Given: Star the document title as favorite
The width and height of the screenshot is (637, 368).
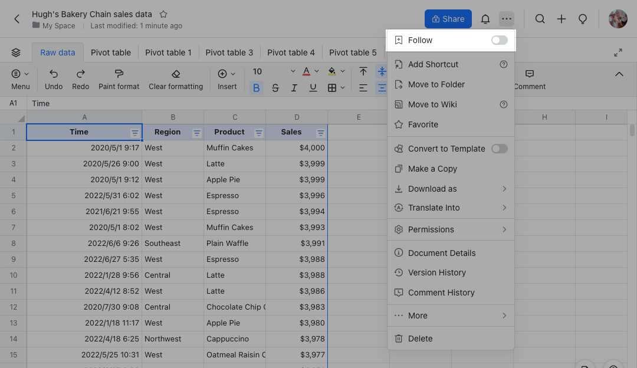Looking at the screenshot, I should click(x=163, y=14).
